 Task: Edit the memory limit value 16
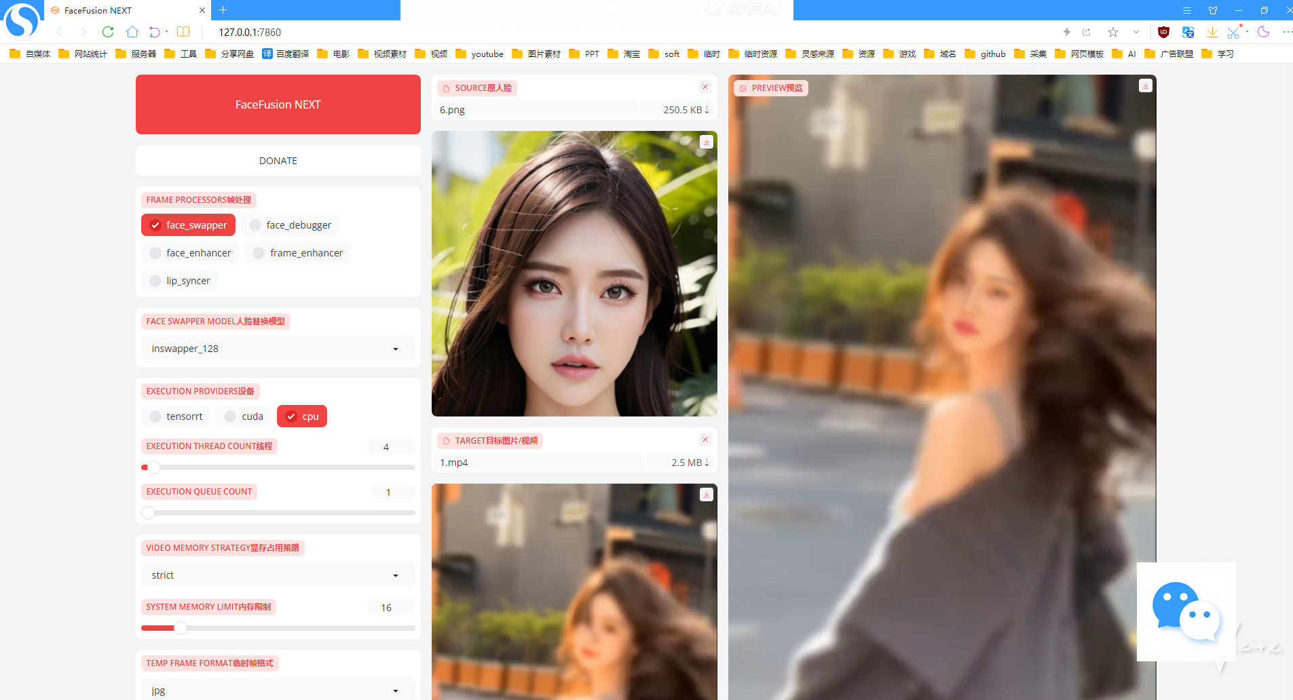pos(390,607)
